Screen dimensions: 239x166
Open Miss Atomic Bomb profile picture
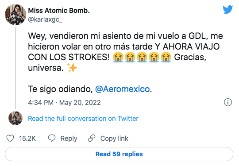point(15,15)
